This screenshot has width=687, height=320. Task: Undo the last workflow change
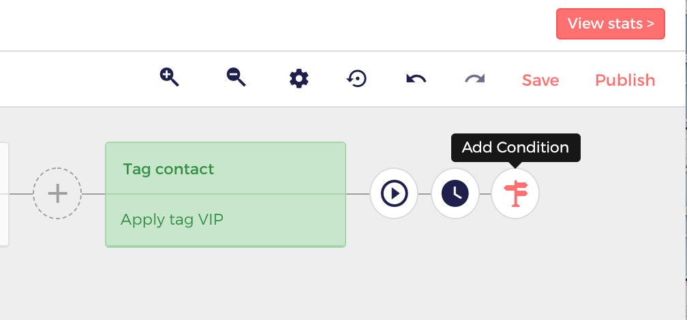point(416,79)
